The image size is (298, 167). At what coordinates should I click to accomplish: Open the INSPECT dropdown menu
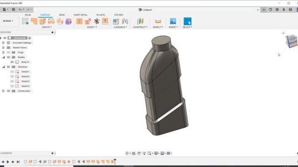(158, 27)
